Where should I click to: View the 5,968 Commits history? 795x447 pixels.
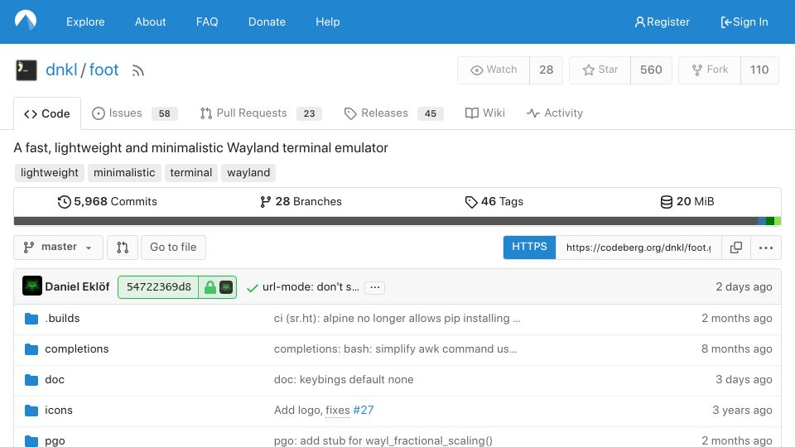tap(107, 202)
